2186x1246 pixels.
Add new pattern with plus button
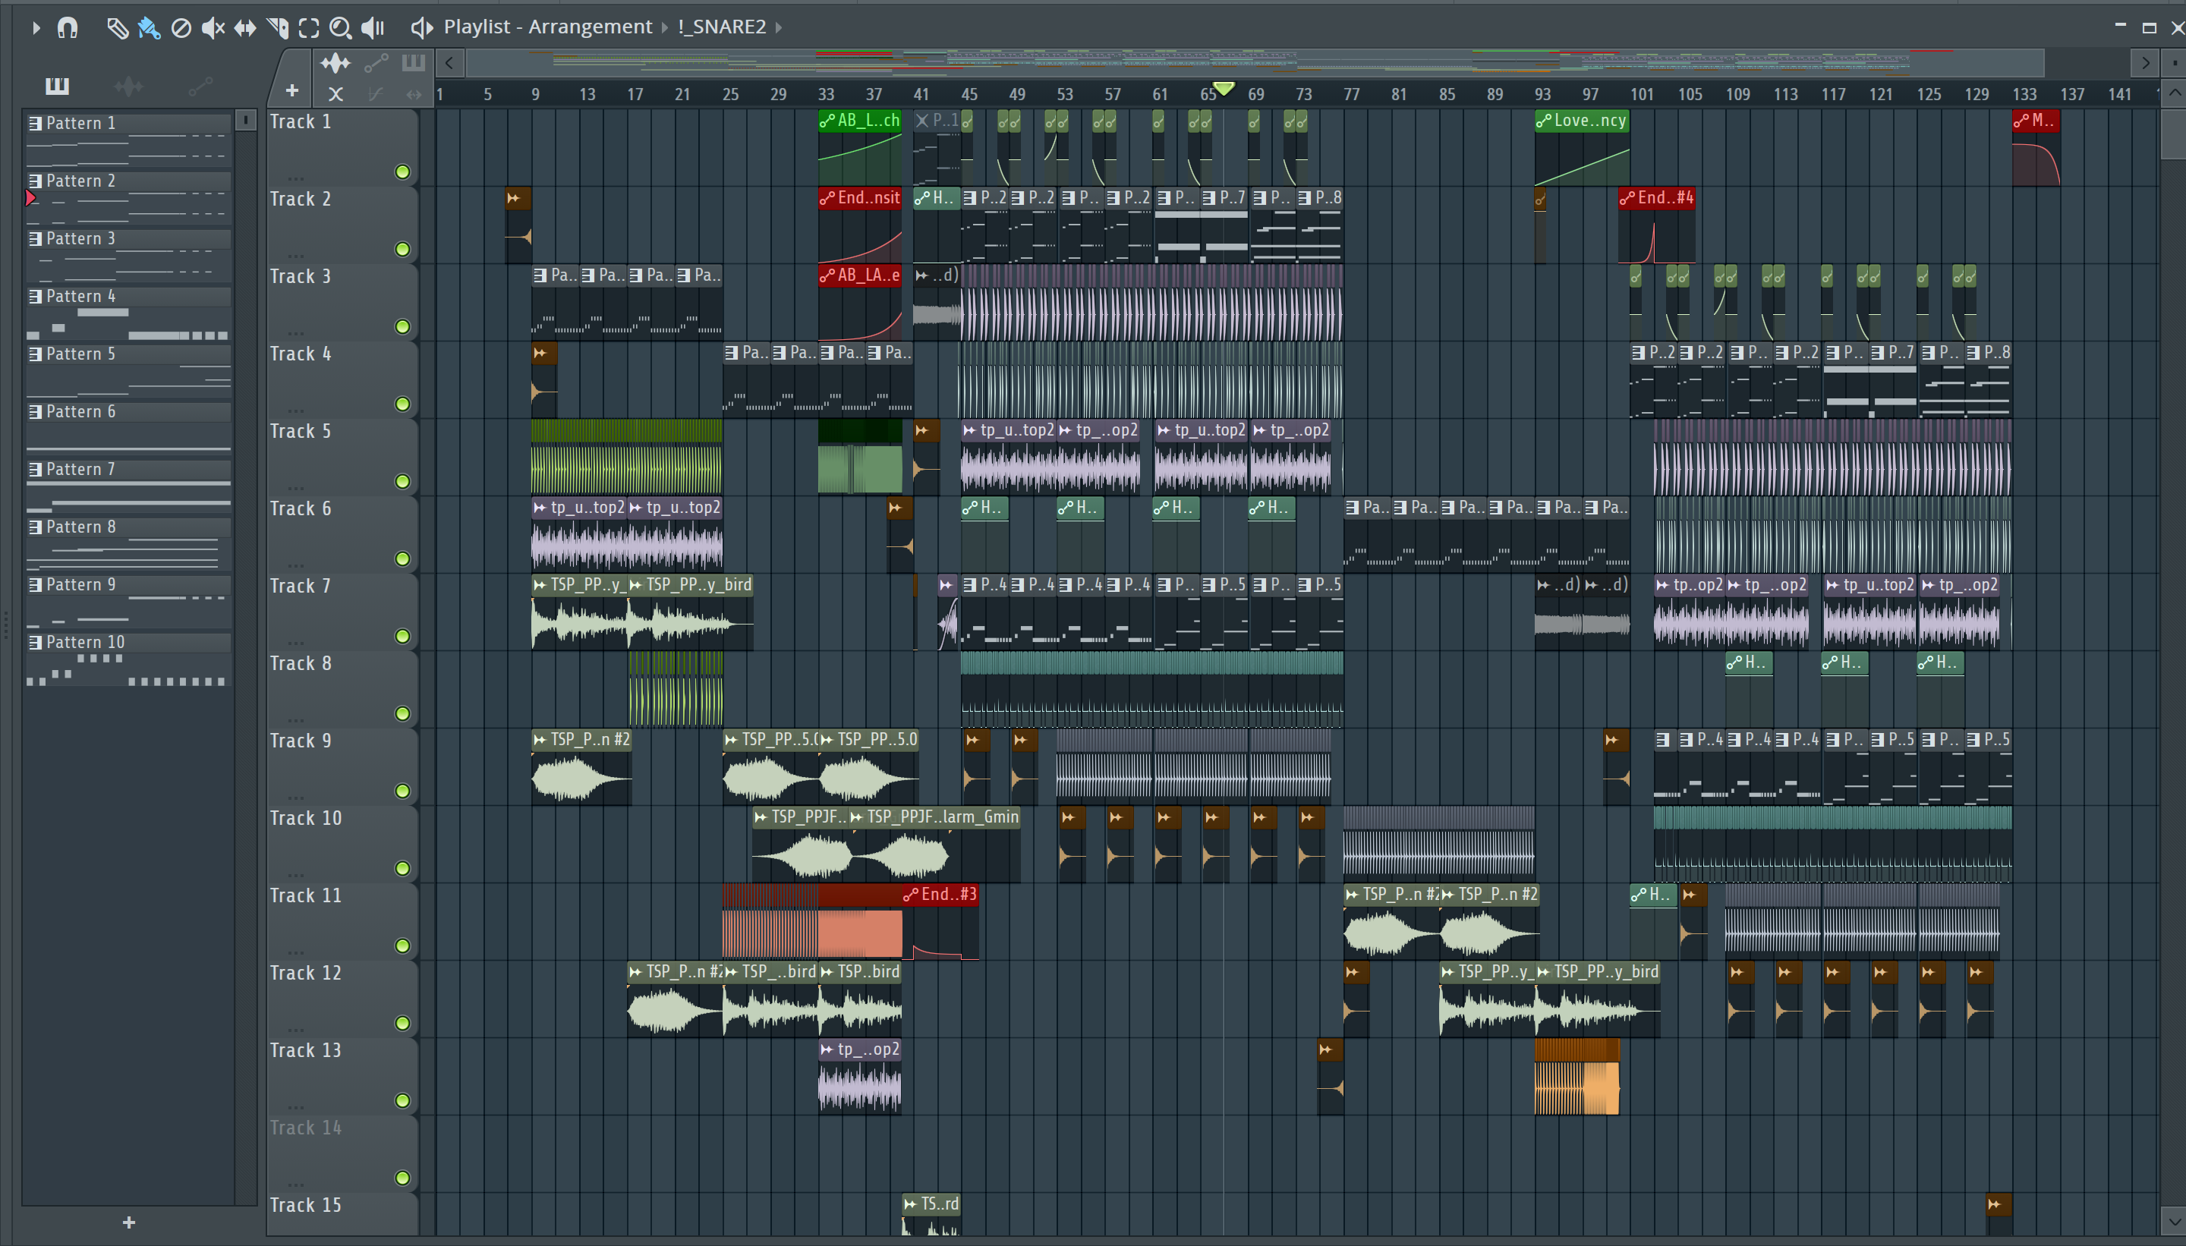tap(128, 1223)
